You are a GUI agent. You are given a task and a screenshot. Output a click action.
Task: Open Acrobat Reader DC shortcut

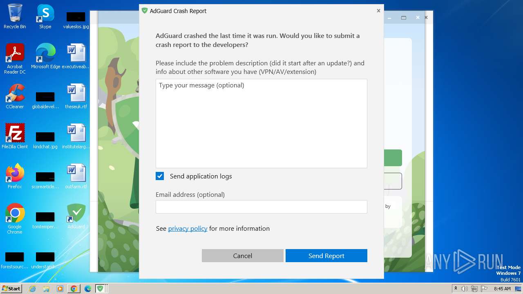[x=15, y=59]
